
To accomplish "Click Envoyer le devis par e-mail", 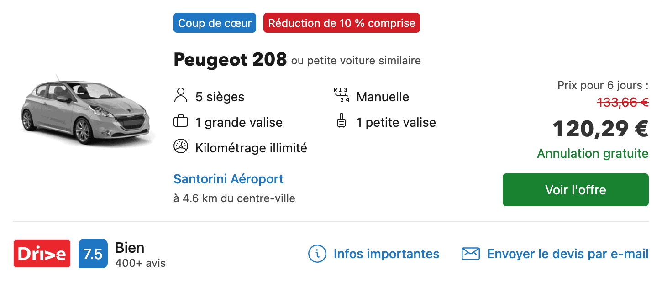I will click(x=568, y=254).
